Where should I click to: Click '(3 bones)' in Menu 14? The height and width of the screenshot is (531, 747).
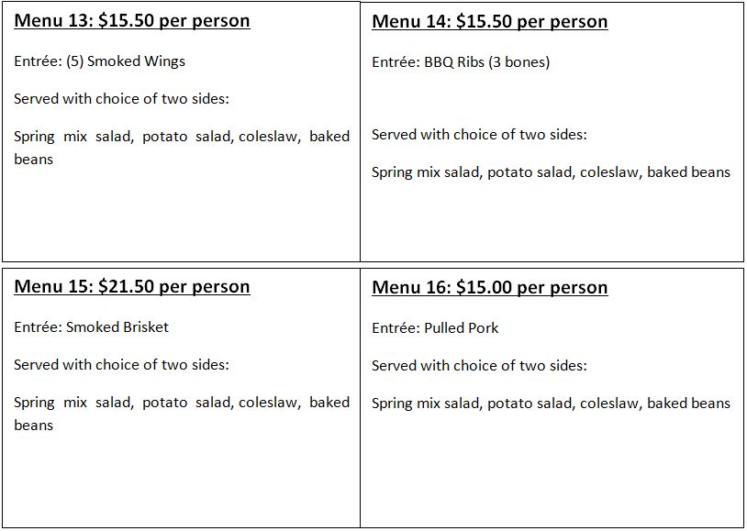[x=518, y=62]
